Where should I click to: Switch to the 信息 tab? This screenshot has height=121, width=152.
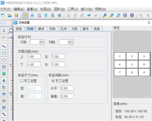pos(97,29)
